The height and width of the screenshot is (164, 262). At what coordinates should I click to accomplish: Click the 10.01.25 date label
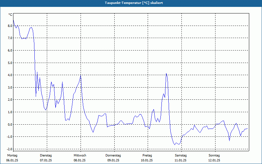(x=147, y=160)
